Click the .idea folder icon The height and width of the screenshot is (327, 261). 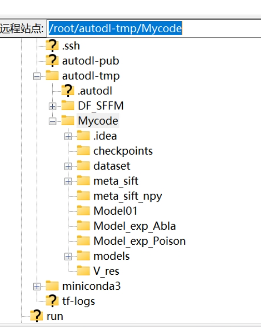coord(83,136)
